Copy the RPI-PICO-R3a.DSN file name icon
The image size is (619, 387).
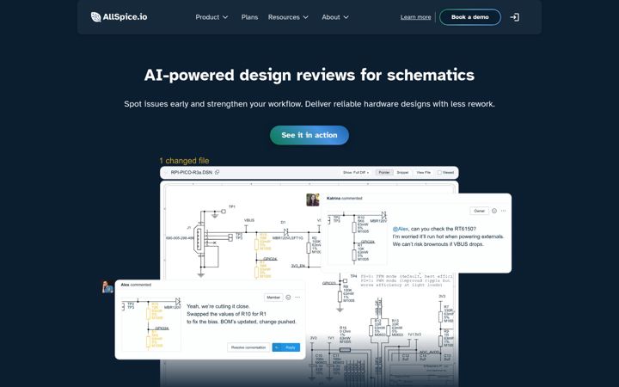[218, 172]
